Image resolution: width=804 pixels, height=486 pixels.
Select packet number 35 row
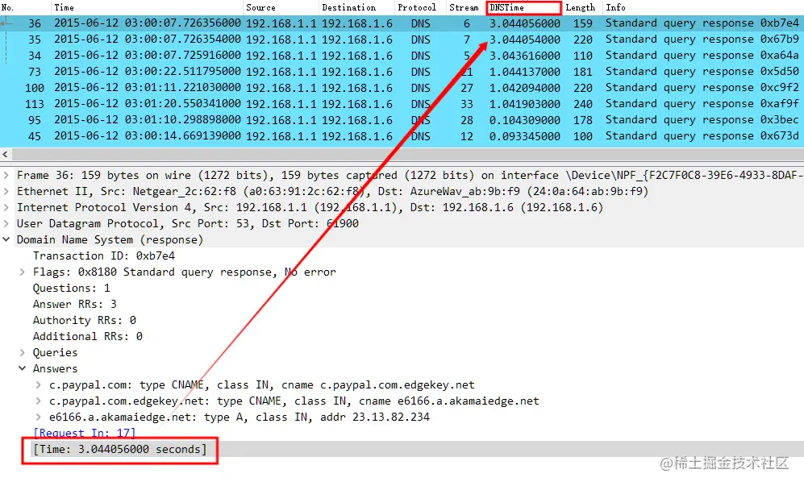402,39
